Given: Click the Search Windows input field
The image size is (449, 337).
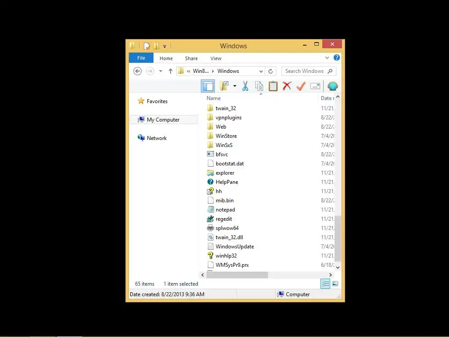Looking at the screenshot, I should 309,71.
